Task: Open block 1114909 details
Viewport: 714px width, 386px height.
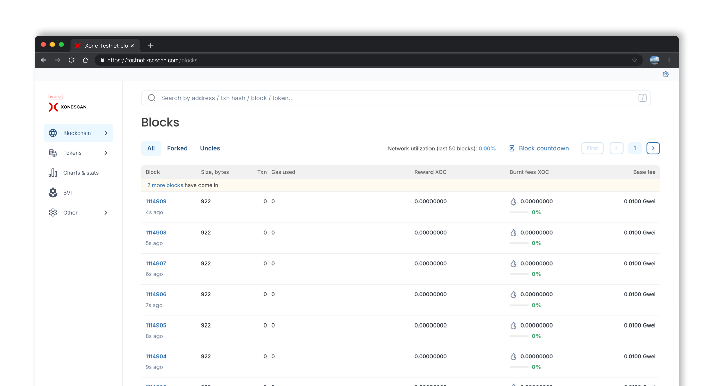Action: 156,201
